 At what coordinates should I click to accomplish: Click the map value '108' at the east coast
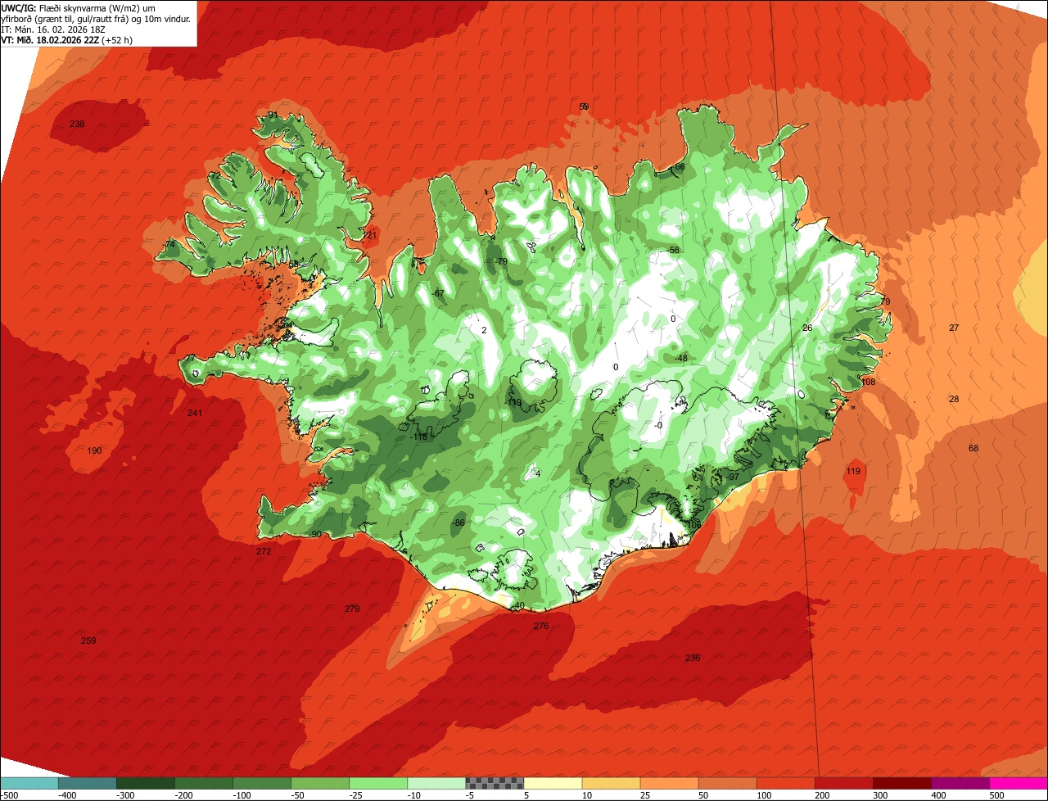[x=869, y=382]
